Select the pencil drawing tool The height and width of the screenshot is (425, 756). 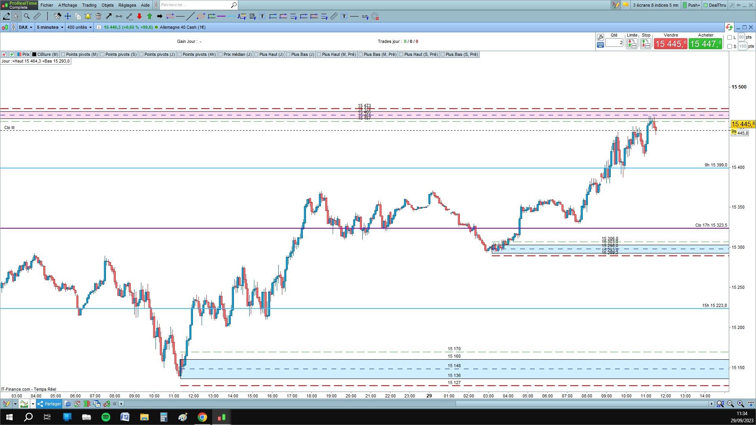tap(6, 16)
